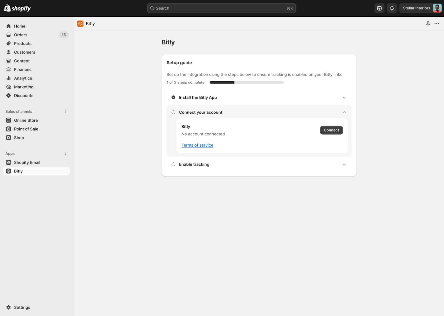Open the Shopify Email app

point(27,162)
